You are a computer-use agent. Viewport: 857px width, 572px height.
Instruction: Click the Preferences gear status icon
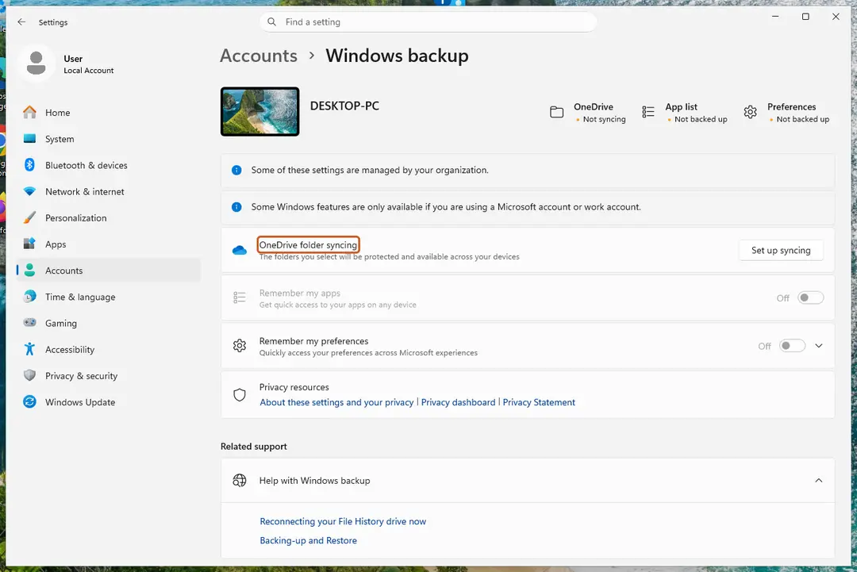pyautogui.click(x=751, y=112)
